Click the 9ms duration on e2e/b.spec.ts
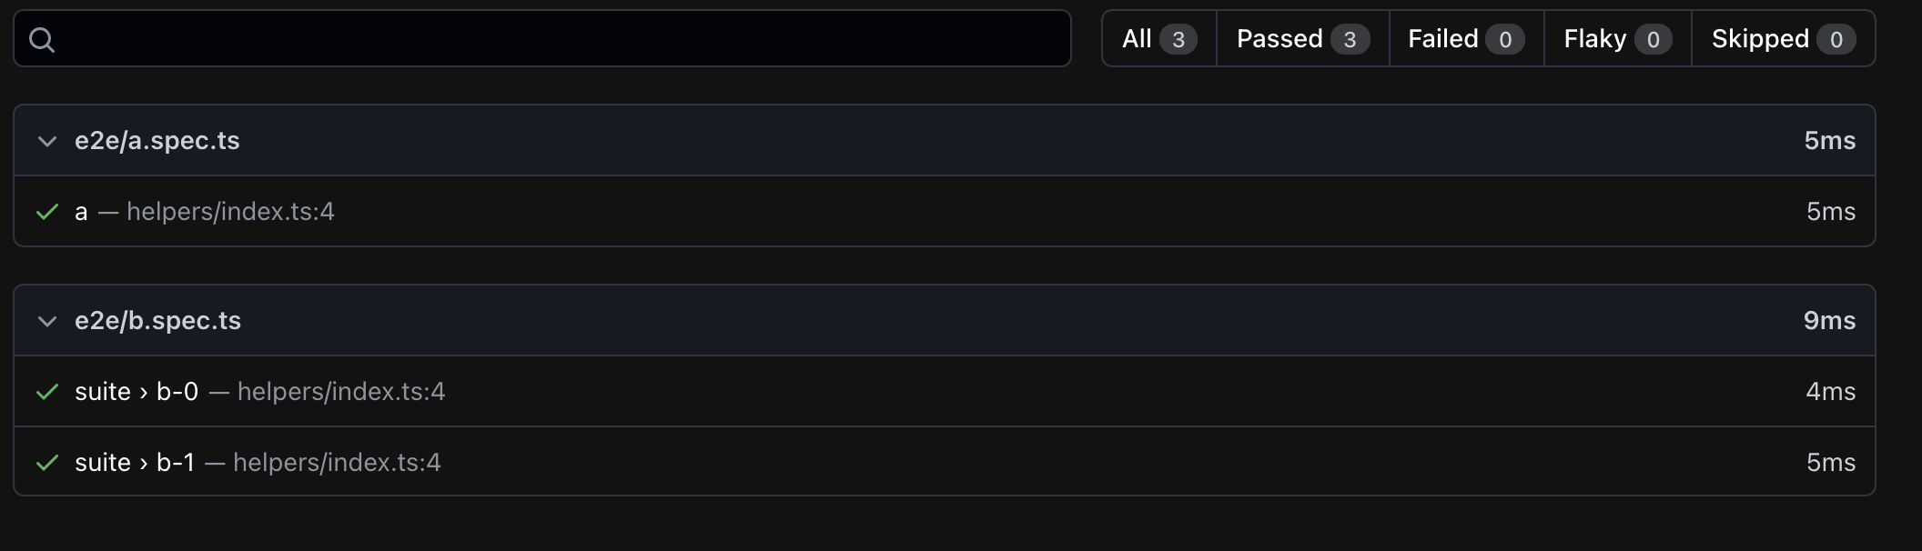The width and height of the screenshot is (1922, 551). tap(1828, 320)
